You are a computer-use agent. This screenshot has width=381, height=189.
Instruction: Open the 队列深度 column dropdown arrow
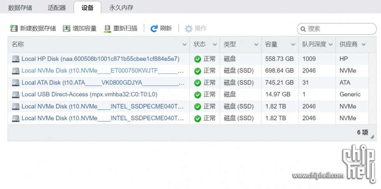pyautogui.click(x=330, y=45)
